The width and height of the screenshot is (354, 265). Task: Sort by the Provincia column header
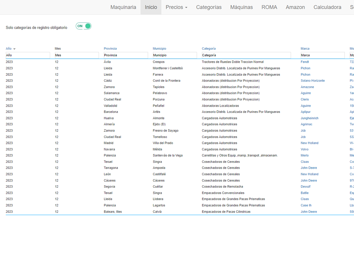(110, 49)
